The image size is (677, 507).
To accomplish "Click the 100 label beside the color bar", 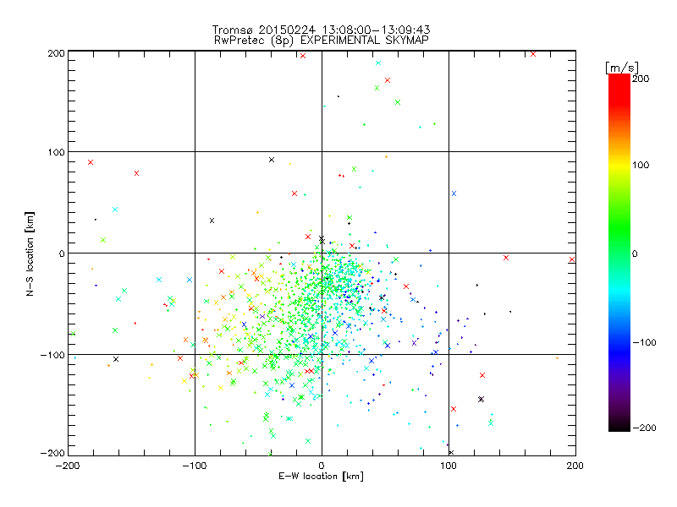I will point(641,165).
